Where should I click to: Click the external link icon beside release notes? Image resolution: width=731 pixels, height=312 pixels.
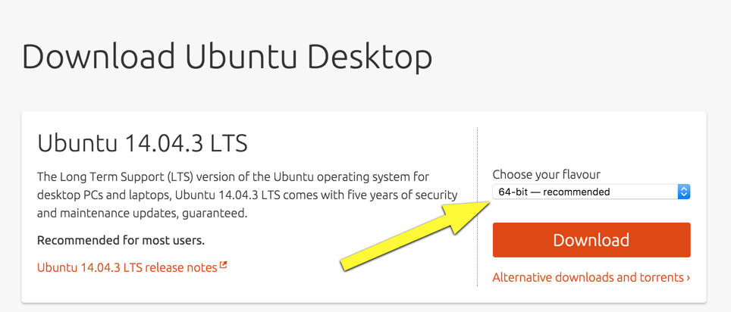[224, 266]
